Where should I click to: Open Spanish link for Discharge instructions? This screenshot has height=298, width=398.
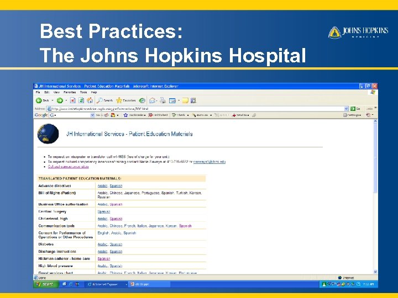116,252
